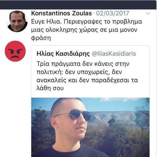Click the line 'ανακαλείς και δεν παραδέχεσαι τα'
Image resolution: width=157 pixels, height=157 pixels.
[x=87, y=80]
